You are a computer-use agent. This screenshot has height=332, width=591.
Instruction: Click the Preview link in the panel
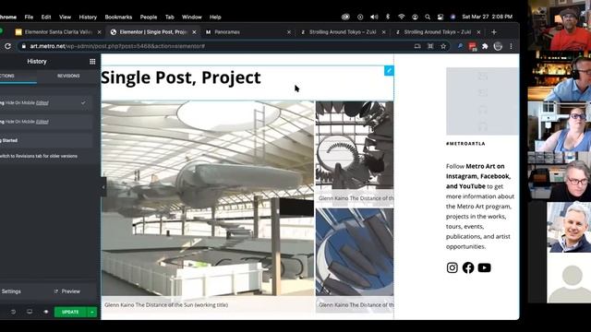pos(67,291)
